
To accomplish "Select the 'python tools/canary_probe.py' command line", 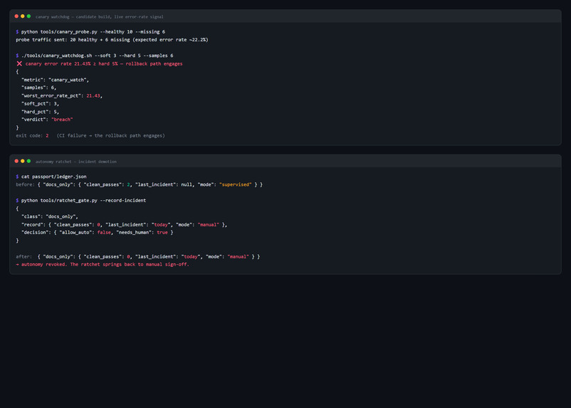I will (93, 32).
